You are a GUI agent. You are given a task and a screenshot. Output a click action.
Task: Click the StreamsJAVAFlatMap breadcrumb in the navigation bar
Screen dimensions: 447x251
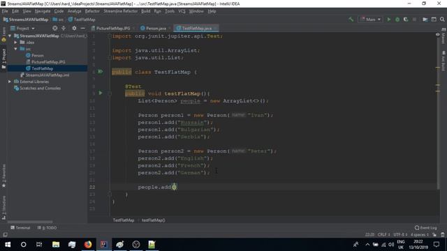[26, 20]
